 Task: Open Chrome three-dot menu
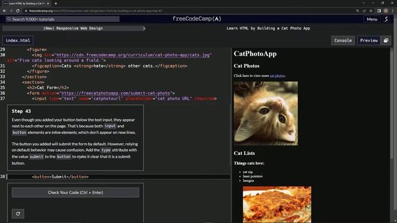(393, 11)
